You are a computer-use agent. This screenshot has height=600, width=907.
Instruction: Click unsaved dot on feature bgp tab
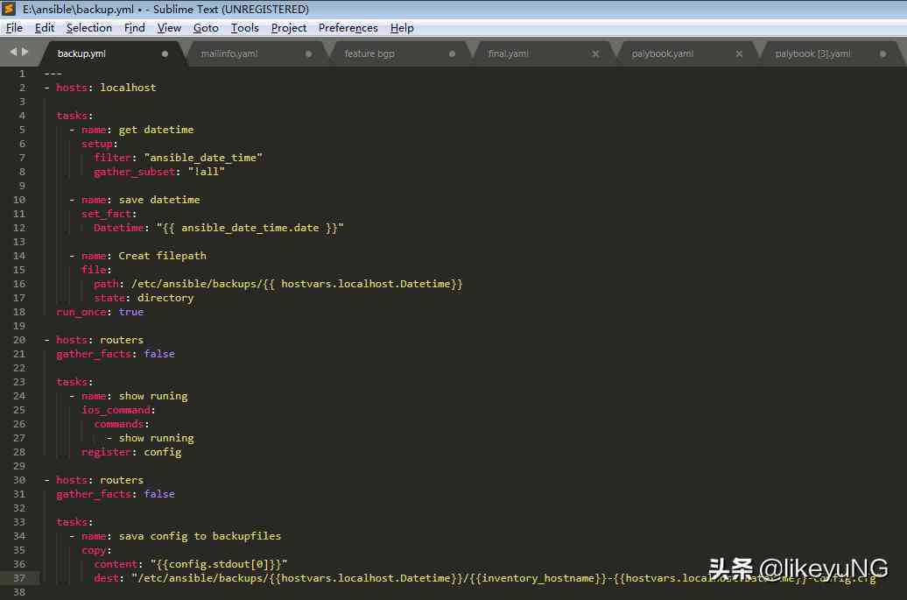[452, 53]
